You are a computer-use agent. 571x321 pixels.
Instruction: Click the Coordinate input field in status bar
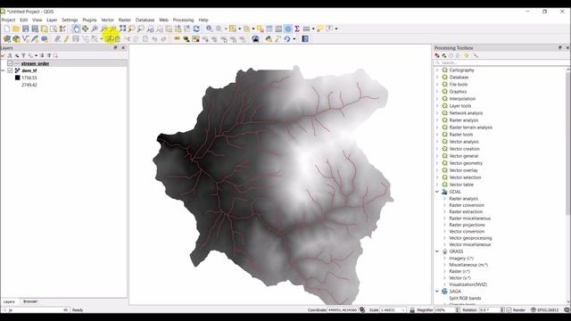pyautogui.click(x=343, y=310)
